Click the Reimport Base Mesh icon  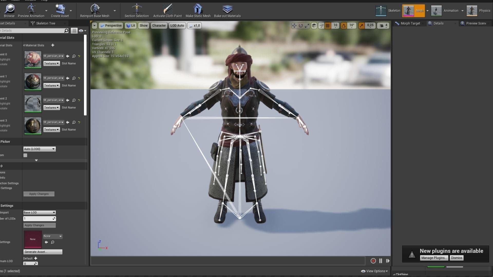tap(95, 9)
